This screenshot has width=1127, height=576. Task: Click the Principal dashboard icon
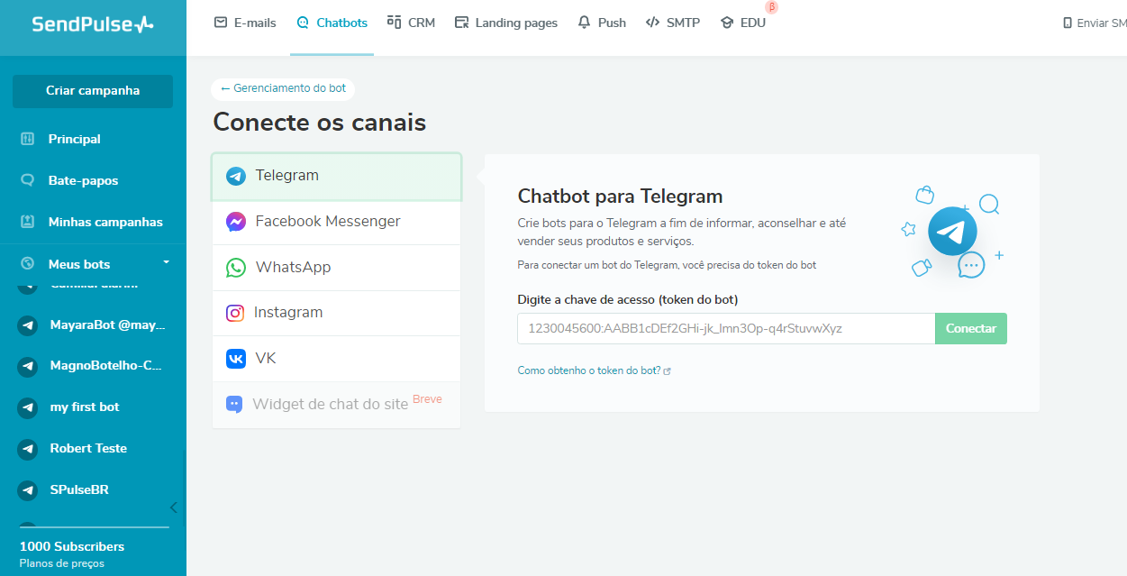click(27, 139)
